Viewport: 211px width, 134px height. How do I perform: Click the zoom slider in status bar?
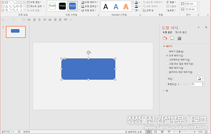click(x=184, y=132)
